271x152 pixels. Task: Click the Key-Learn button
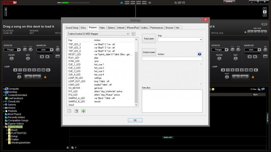coord(149,39)
